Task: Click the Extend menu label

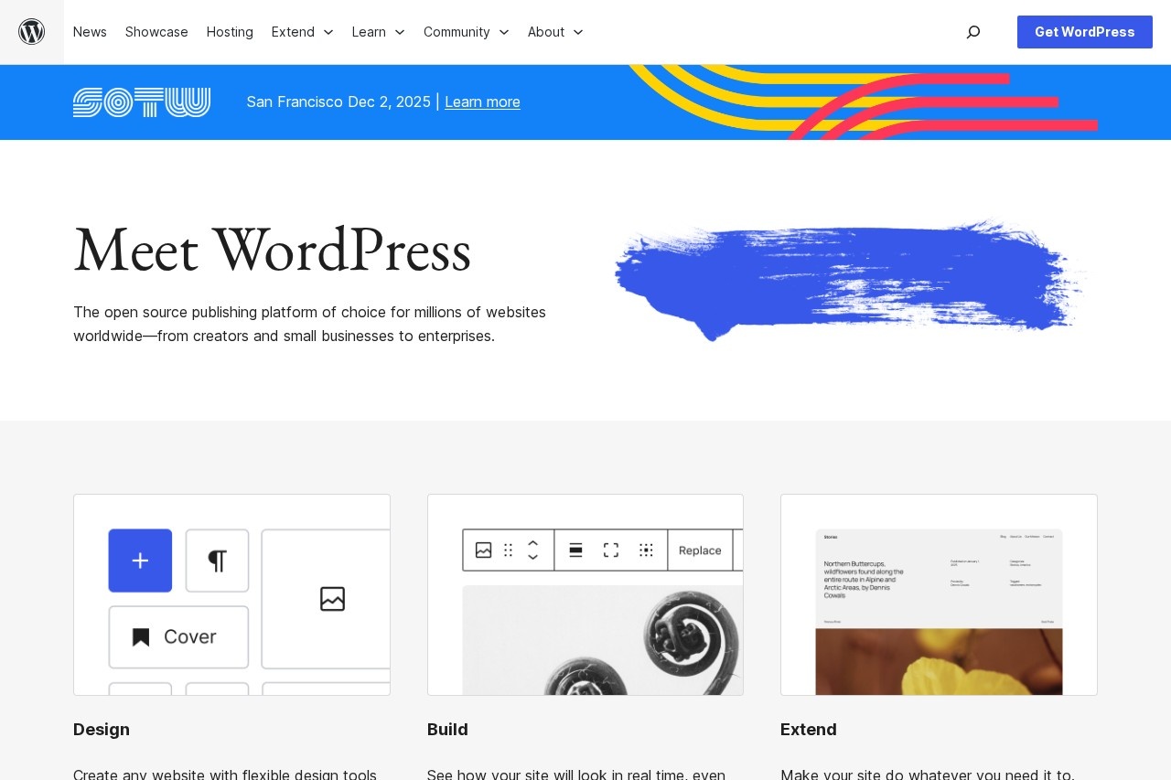Action: [293, 32]
